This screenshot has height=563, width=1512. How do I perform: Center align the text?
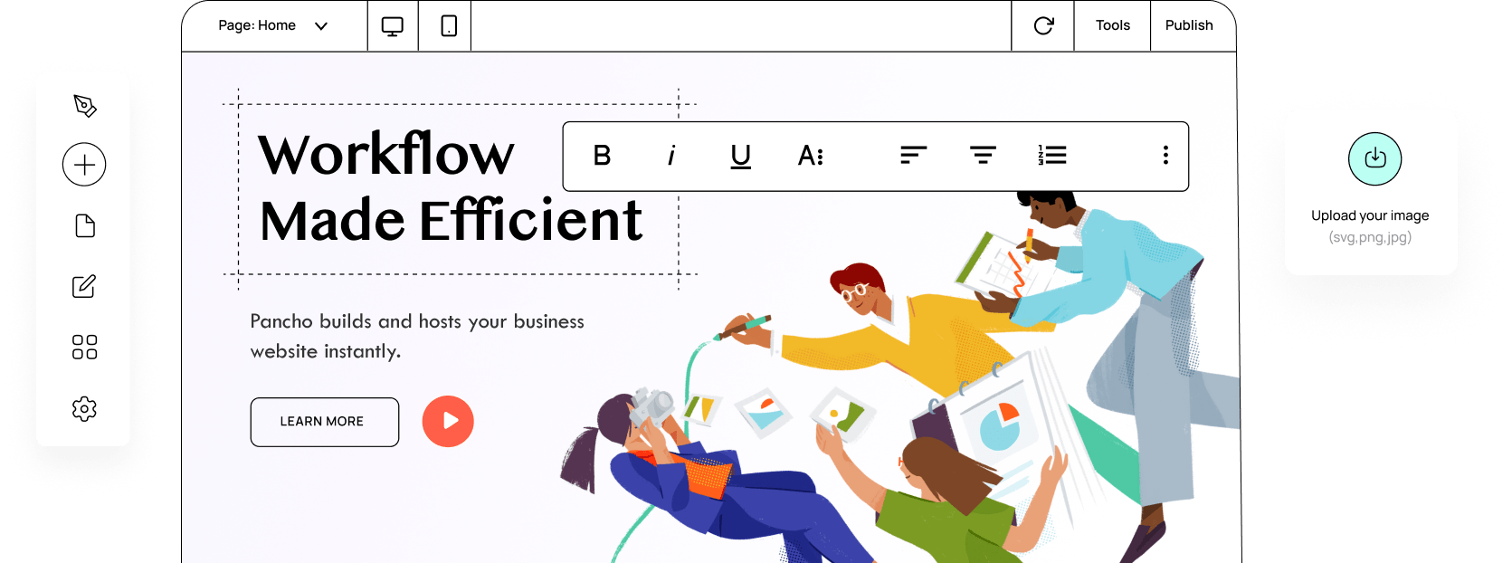coord(983,156)
